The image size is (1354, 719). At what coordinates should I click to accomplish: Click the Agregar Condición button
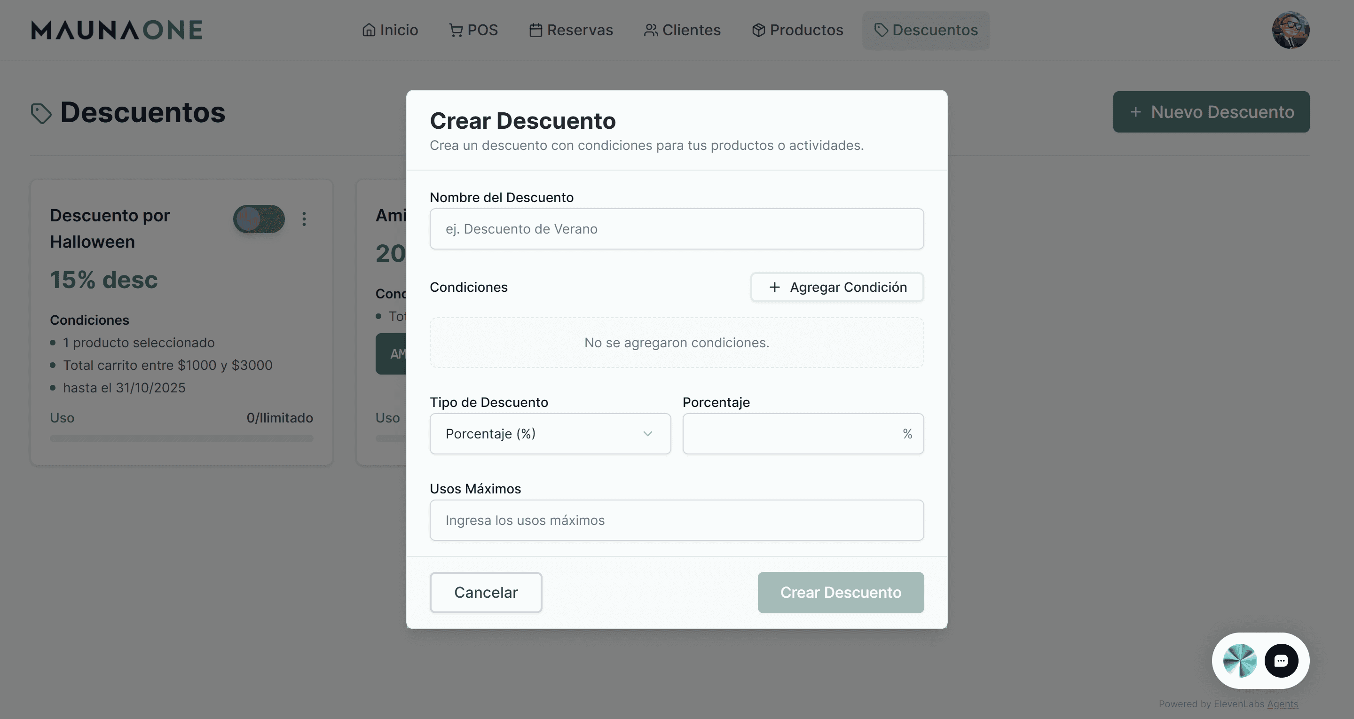pyautogui.click(x=837, y=287)
